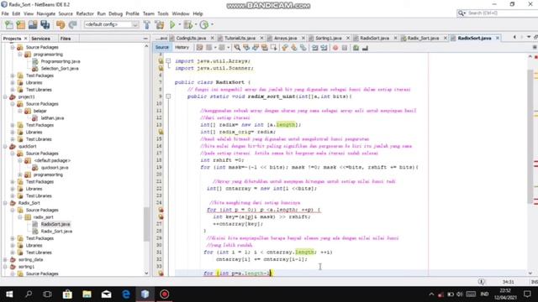Image resolution: width=538 pixels, height=302 pixels.
Task: Open the Debug Project dropdown arrow
Action: 196,24
